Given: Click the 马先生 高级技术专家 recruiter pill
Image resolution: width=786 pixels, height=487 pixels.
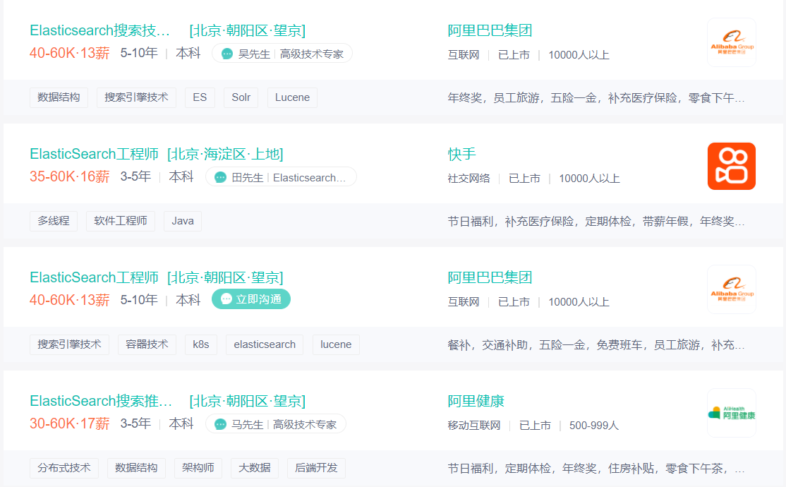Looking at the screenshot, I should coord(276,423).
